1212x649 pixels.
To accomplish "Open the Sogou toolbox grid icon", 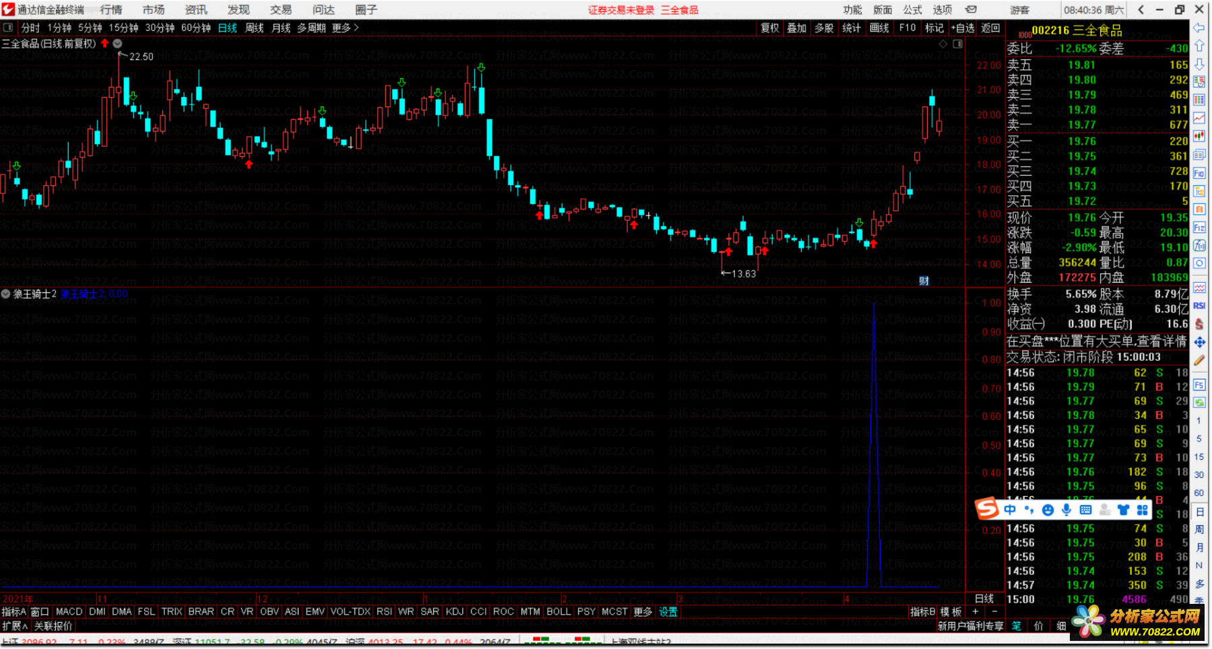I will [x=1142, y=510].
